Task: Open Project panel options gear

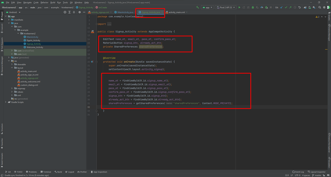Action: [x=80, y=12]
